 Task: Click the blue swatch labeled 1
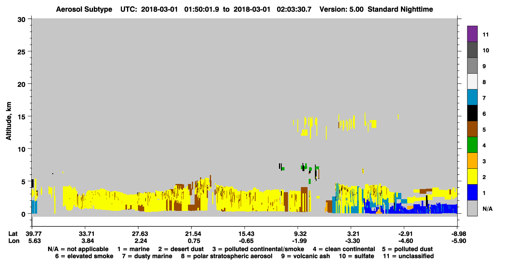pos(472,193)
